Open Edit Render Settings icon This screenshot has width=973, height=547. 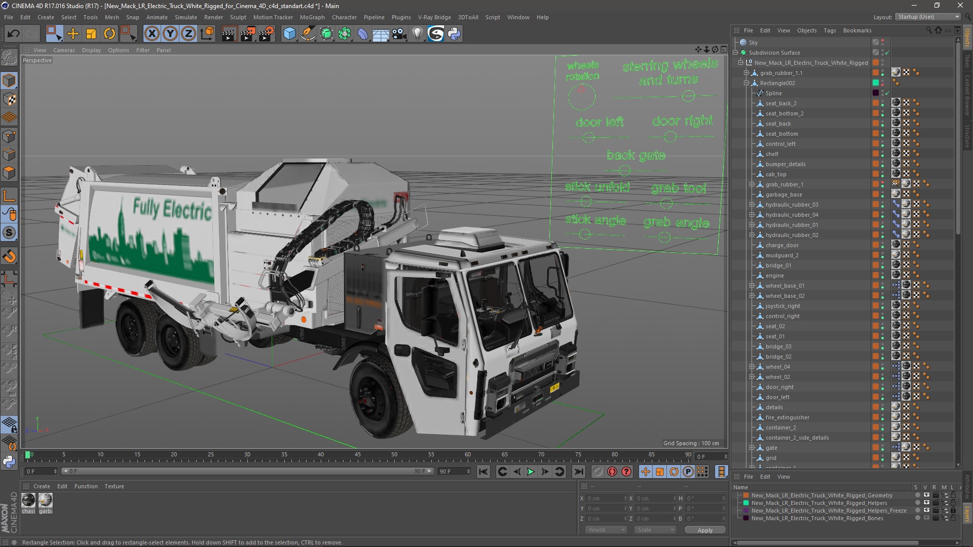pyautogui.click(x=266, y=34)
